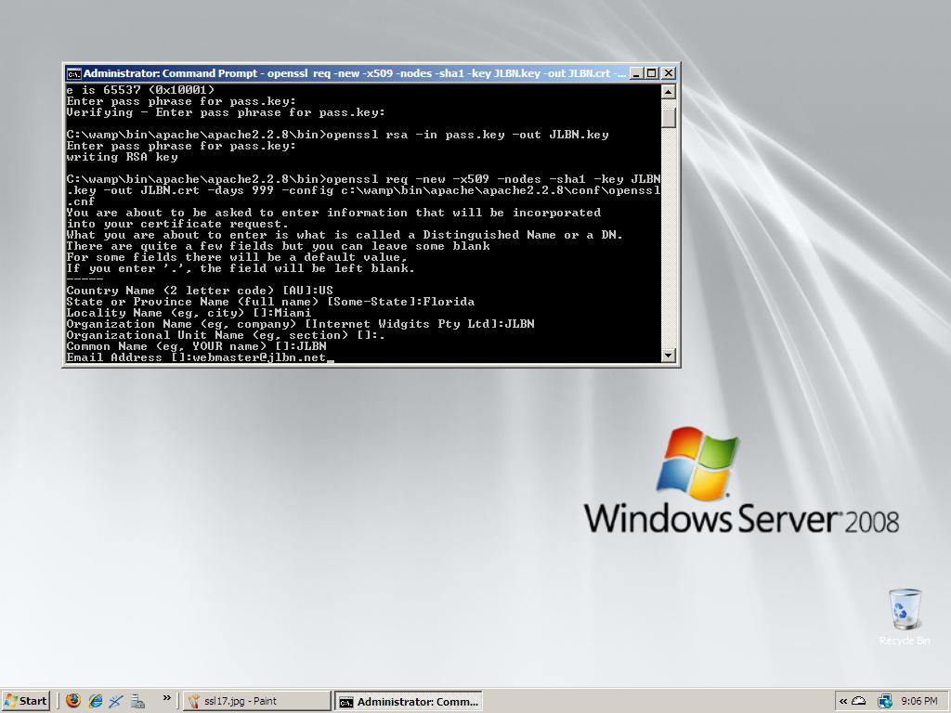
Task: Click the Command Prompt vertical scrollbar thumb
Action: [x=668, y=117]
